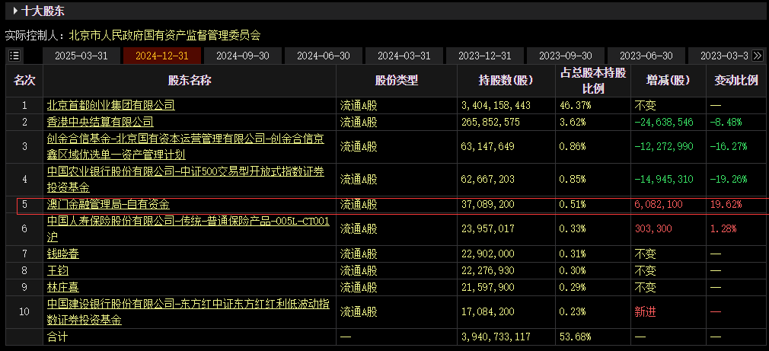Click the 十大股东 section title
This screenshot has height=351, width=769.
[43, 11]
